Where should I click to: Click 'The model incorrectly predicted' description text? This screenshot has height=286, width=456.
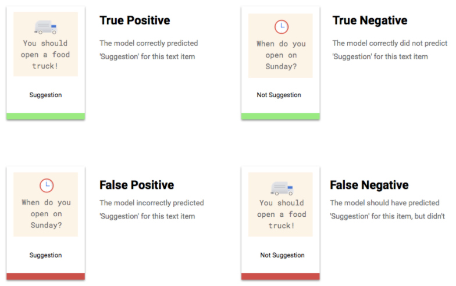pos(151,203)
